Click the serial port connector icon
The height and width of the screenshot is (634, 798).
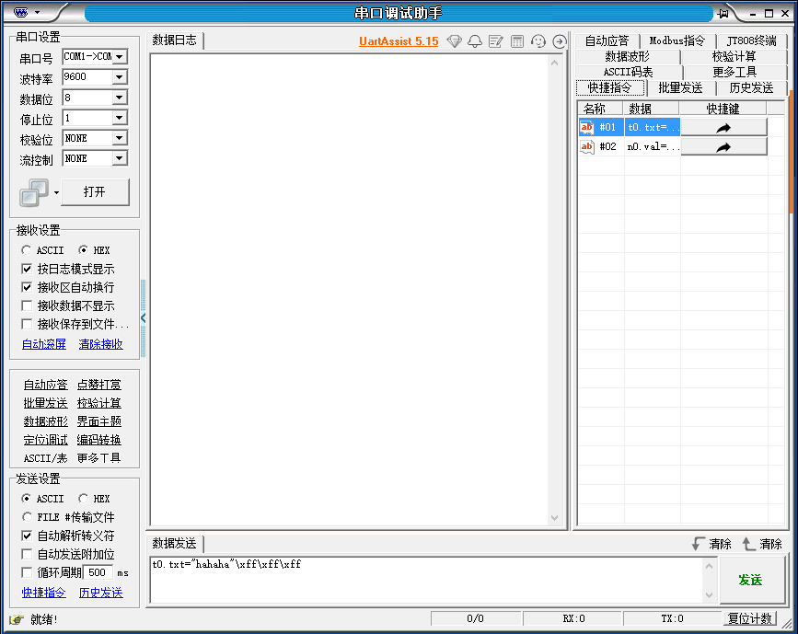point(30,191)
